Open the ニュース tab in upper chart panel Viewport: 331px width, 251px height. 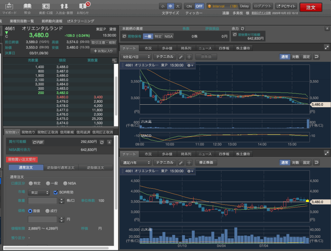(205, 48)
